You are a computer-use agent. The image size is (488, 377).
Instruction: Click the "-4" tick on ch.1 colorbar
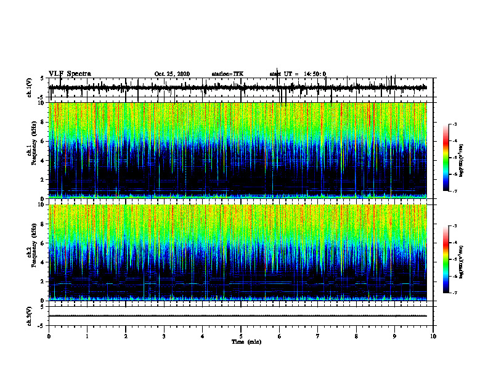point(455,141)
